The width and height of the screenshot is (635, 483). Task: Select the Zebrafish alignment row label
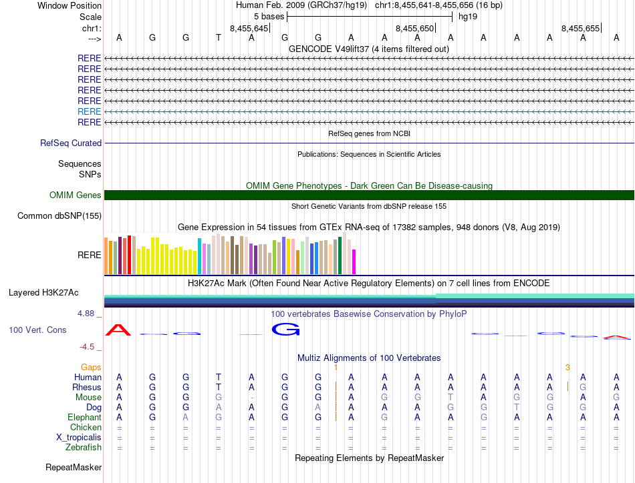click(x=84, y=448)
